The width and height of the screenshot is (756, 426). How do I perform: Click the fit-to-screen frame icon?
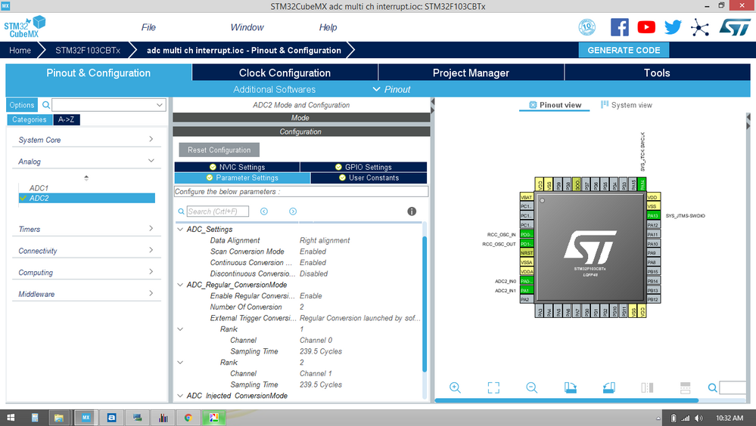(493, 387)
